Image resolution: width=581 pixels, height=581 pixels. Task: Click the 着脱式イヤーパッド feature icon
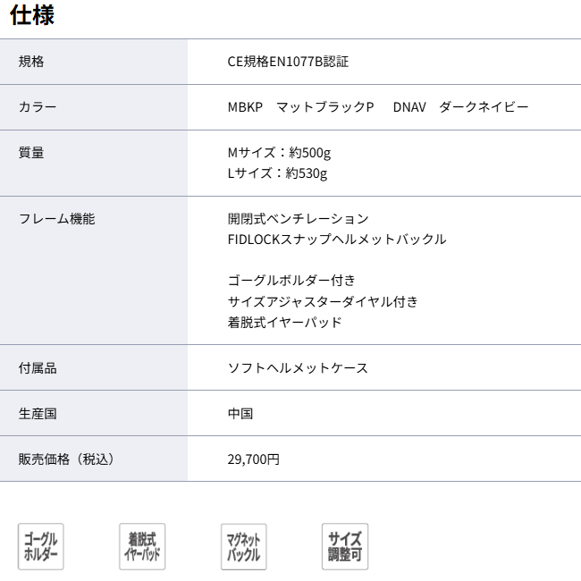coord(142,546)
